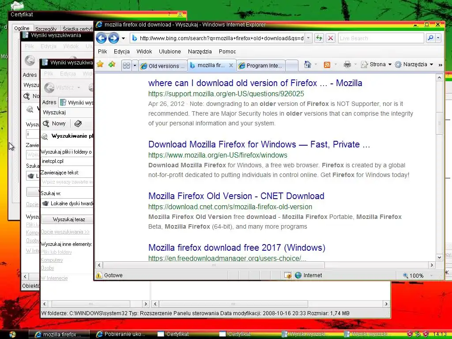Open the Favorites Center star icon

(x=100, y=64)
